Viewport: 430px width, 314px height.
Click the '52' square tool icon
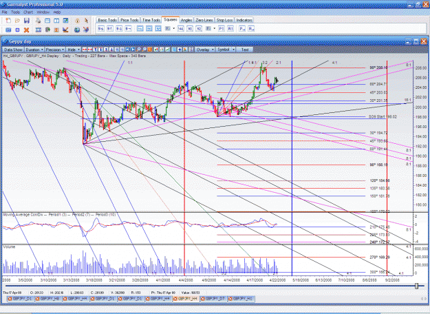[x=199, y=28]
